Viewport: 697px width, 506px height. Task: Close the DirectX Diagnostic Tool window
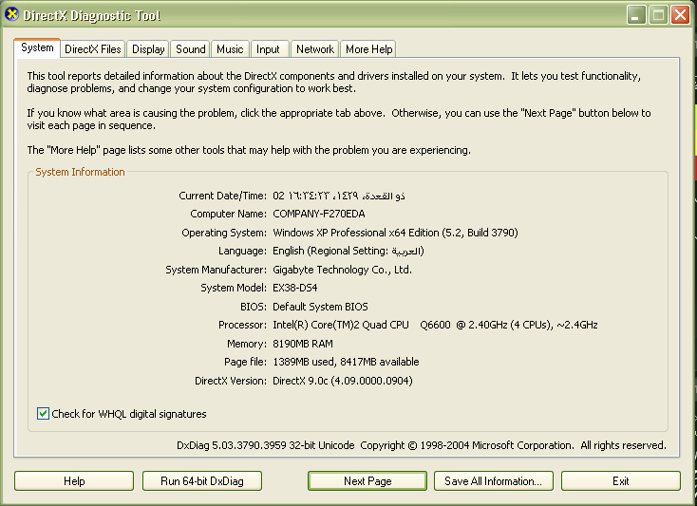coord(680,15)
